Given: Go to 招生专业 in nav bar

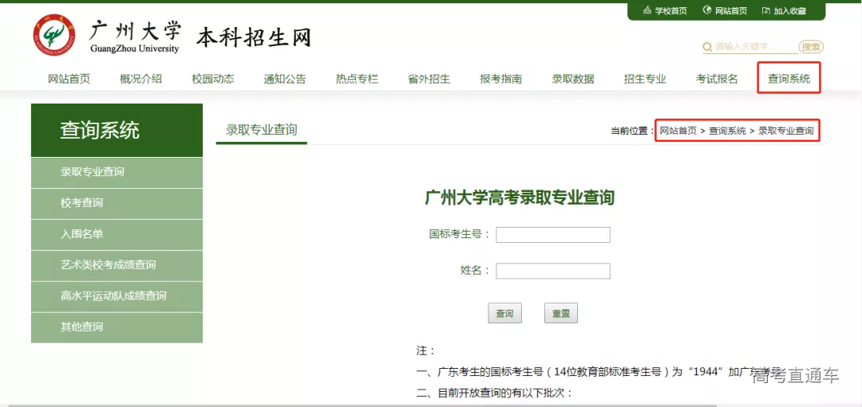Looking at the screenshot, I should [x=645, y=79].
